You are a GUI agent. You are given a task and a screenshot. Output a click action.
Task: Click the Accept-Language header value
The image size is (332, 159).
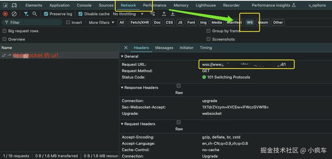[x=225, y=144]
